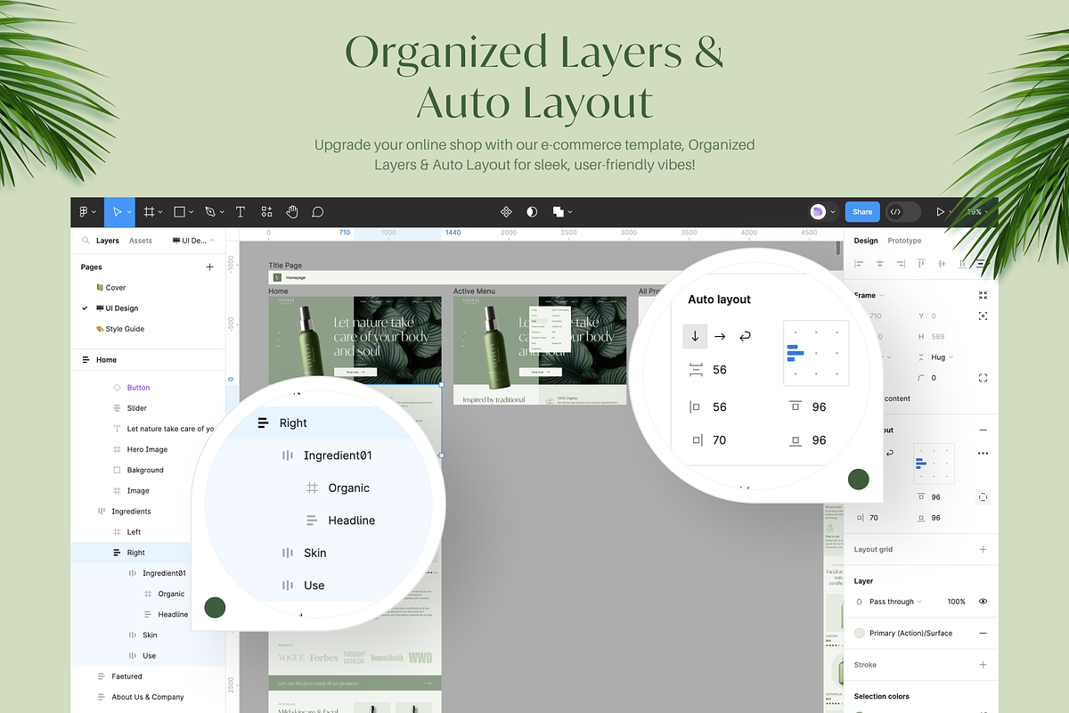Switch to the Design tab

866,241
